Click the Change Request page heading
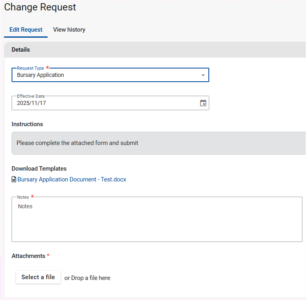 40,7
